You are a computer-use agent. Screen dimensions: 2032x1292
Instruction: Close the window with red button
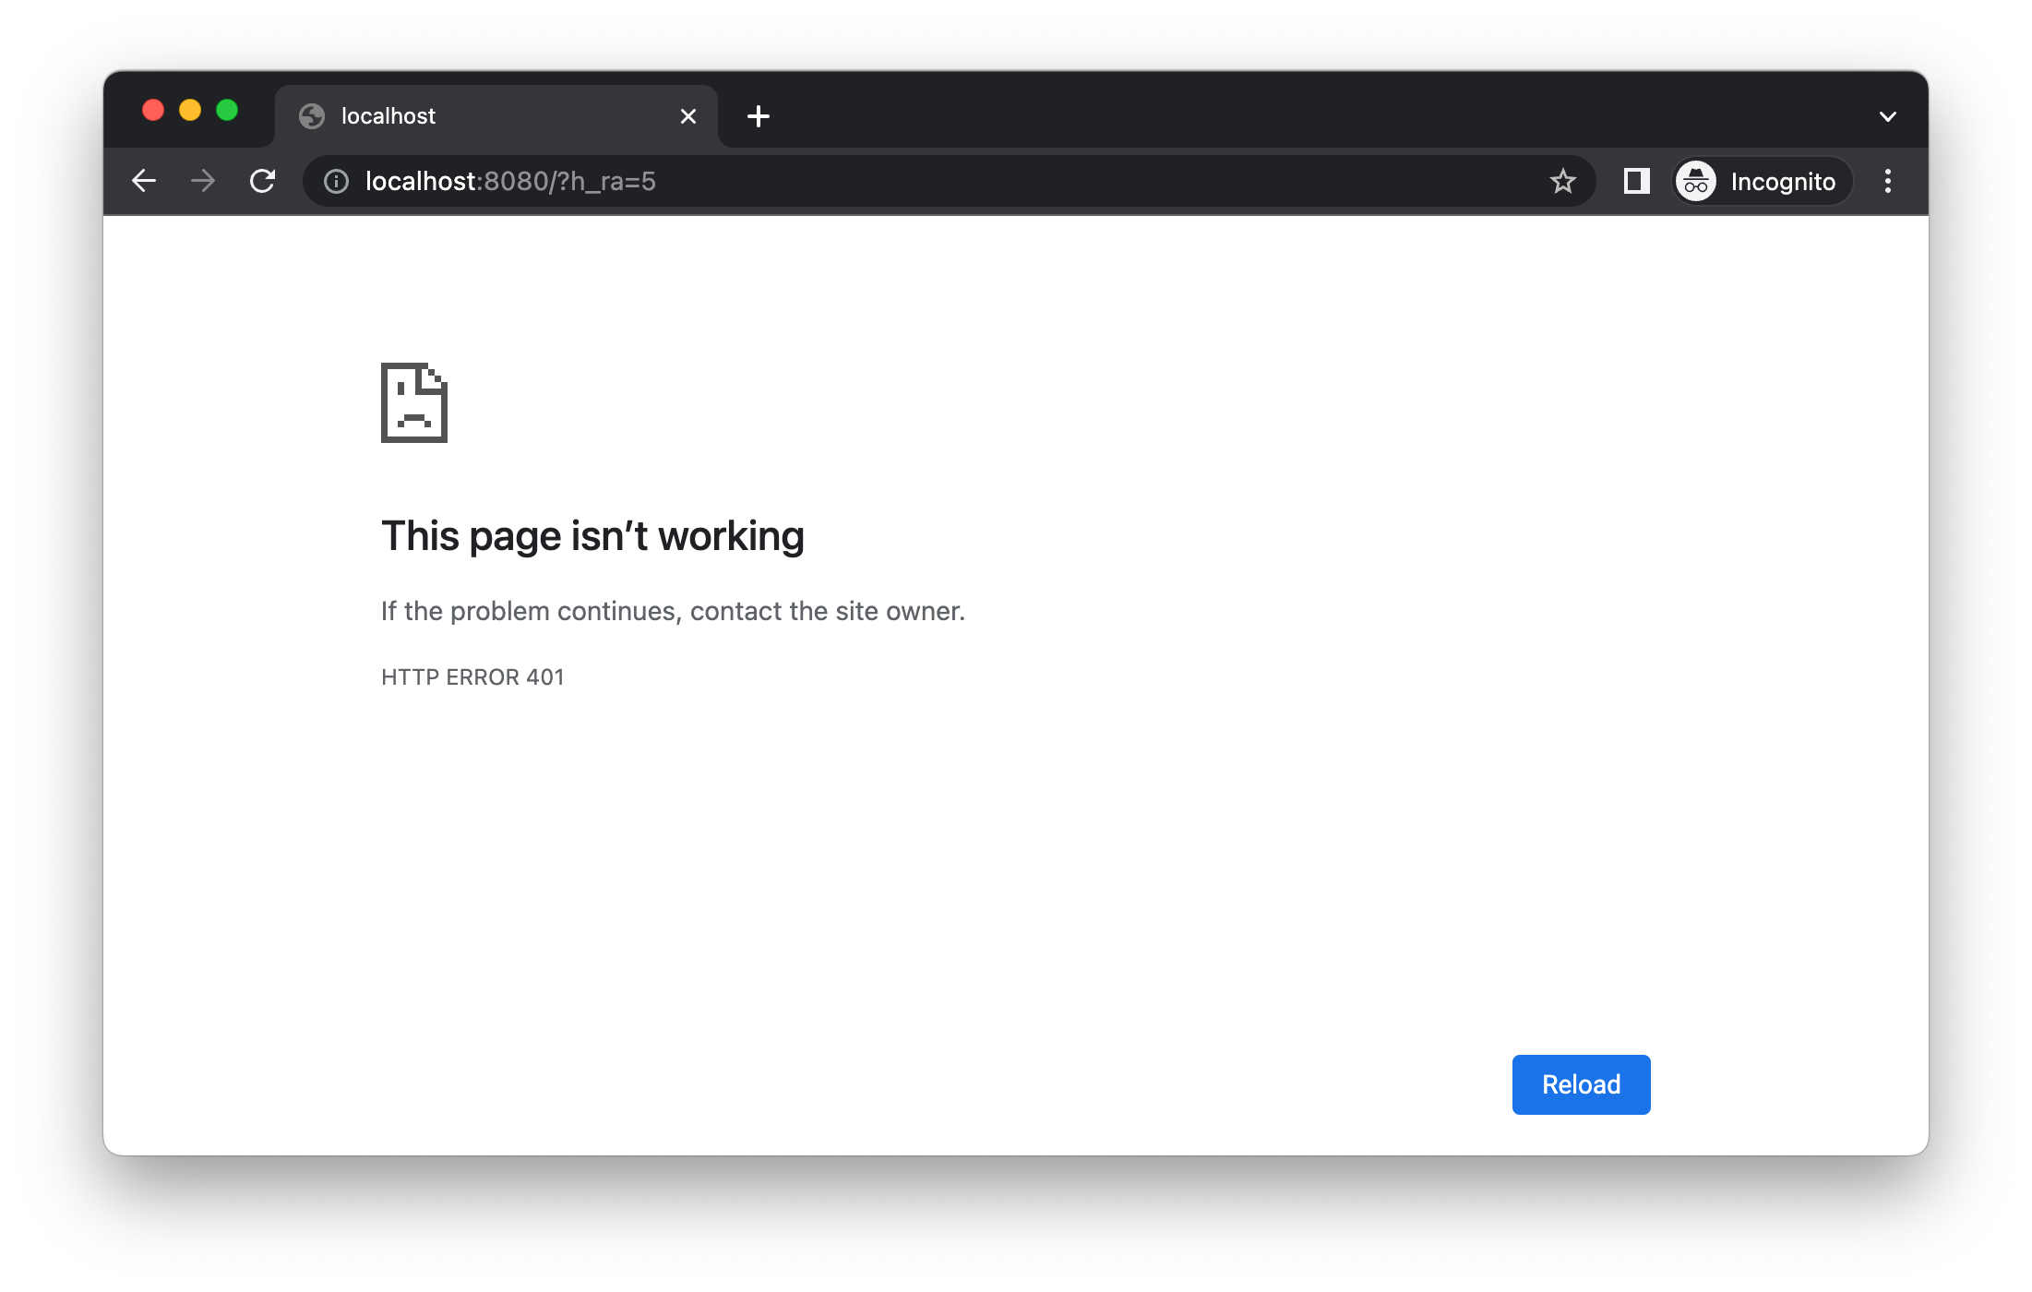(153, 111)
